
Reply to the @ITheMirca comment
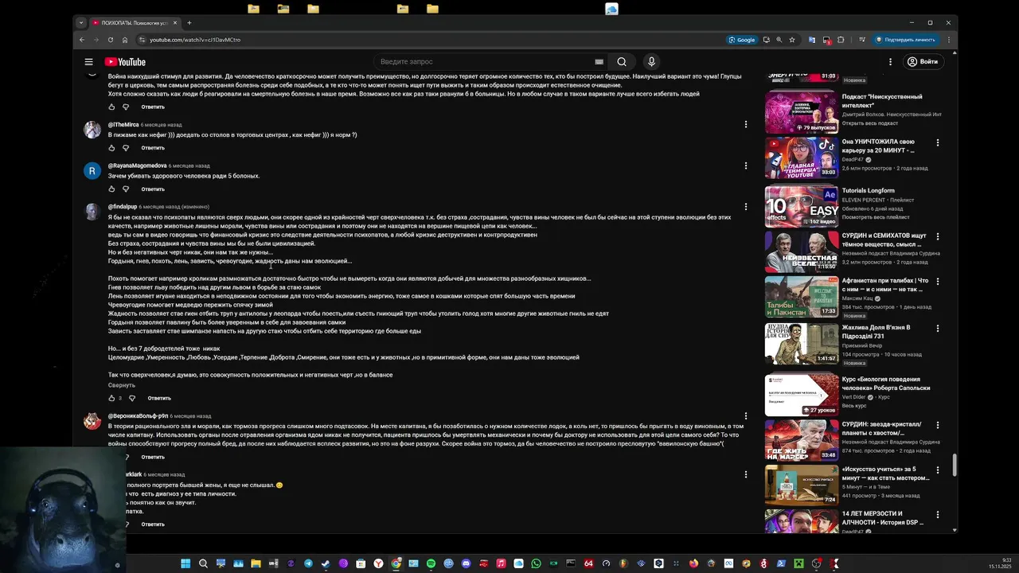(x=153, y=148)
